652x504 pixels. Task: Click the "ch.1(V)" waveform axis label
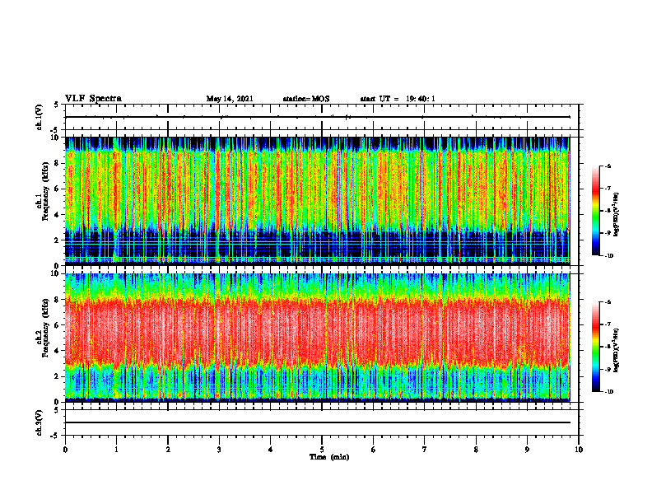pos(39,117)
